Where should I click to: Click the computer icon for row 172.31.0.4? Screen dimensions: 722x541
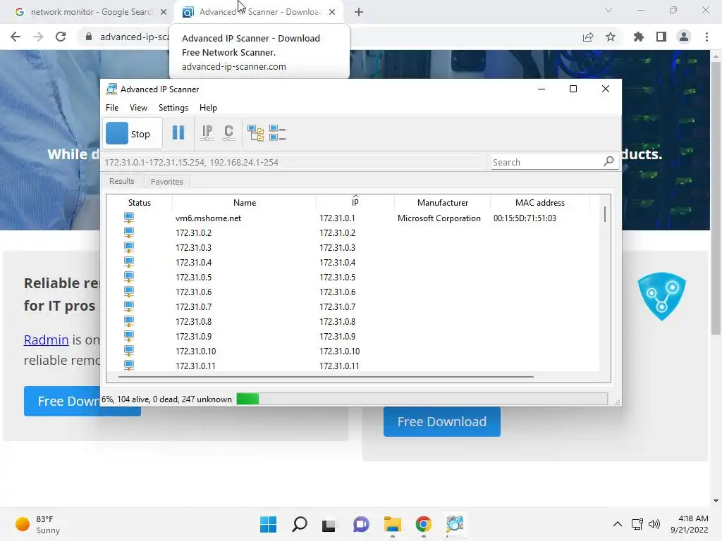click(x=129, y=262)
